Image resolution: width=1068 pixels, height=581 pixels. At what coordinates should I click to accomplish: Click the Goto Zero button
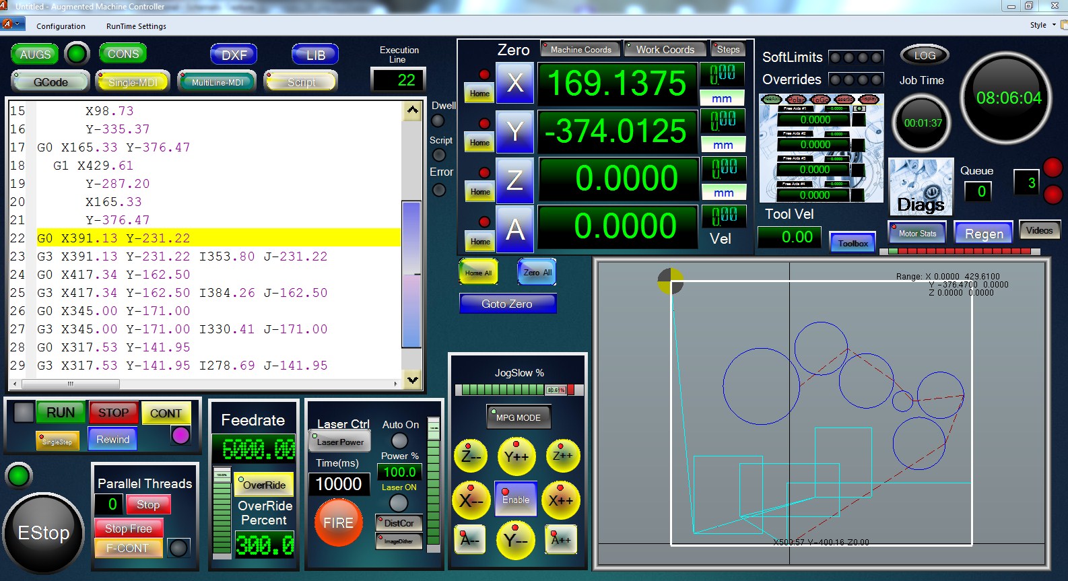coord(507,304)
